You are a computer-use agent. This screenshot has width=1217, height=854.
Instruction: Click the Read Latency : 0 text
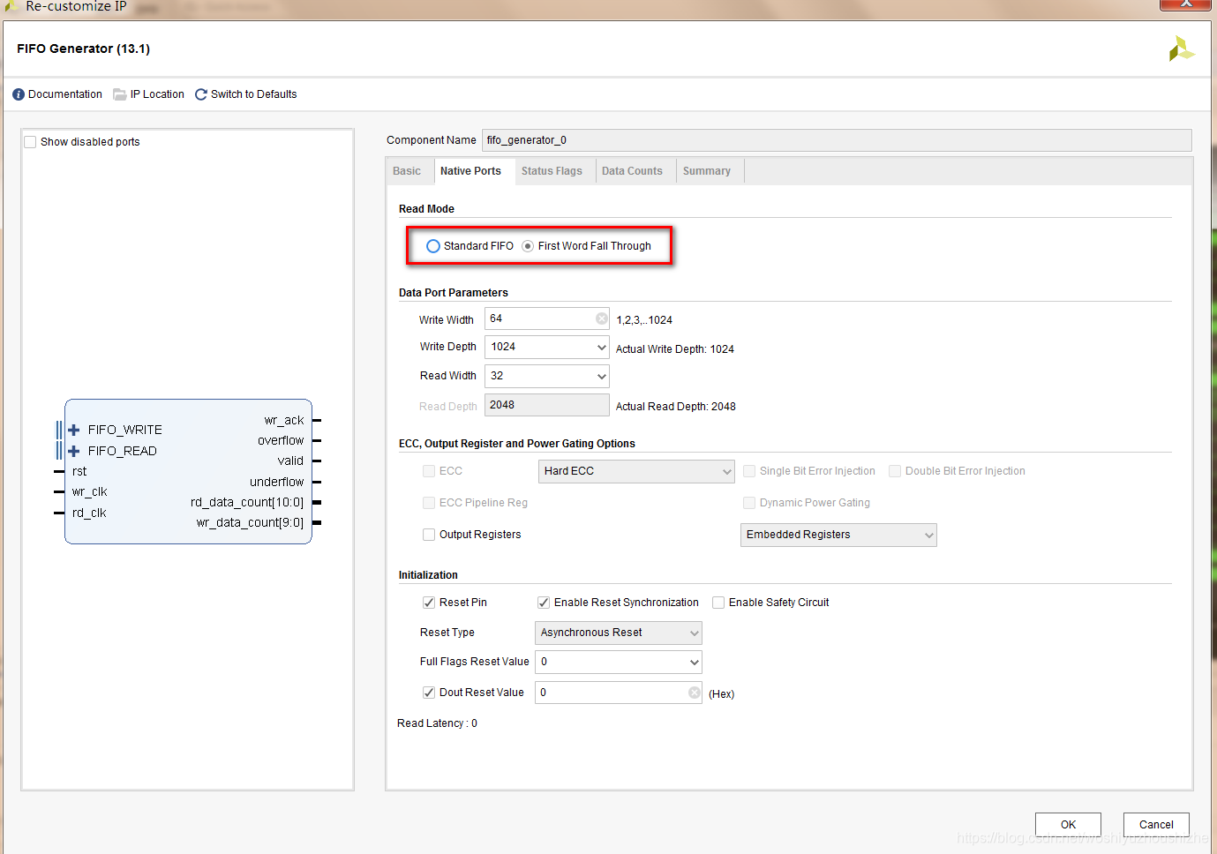click(437, 723)
